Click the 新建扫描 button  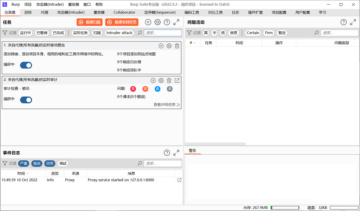click(90, 22)
